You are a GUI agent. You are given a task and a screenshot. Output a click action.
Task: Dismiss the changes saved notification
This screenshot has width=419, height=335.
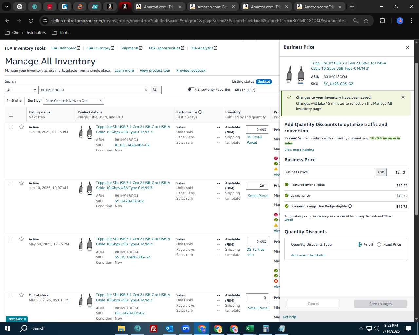coord(403,97)
